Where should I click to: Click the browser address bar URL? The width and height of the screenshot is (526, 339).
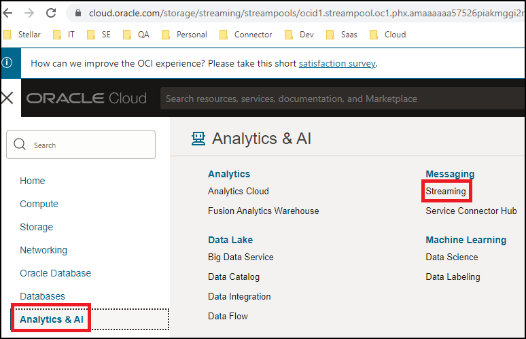tap(299, 13)
